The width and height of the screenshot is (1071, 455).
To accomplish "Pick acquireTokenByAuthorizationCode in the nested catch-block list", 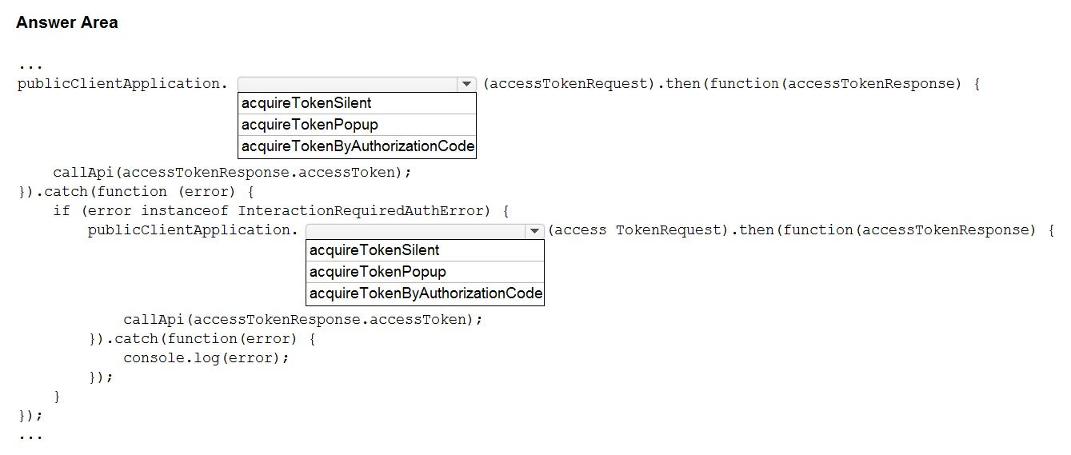I will (x=425, y=293).
